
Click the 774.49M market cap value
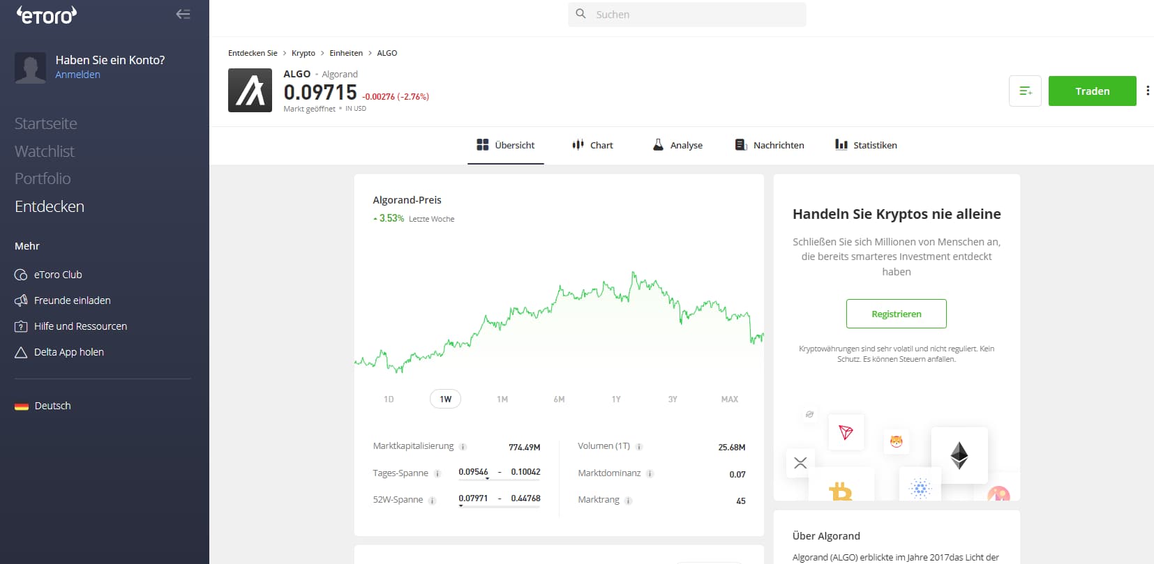[x=525, y=447]
